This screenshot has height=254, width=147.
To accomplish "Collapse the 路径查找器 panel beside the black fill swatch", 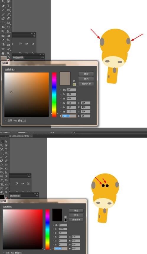I will point(35,193).
